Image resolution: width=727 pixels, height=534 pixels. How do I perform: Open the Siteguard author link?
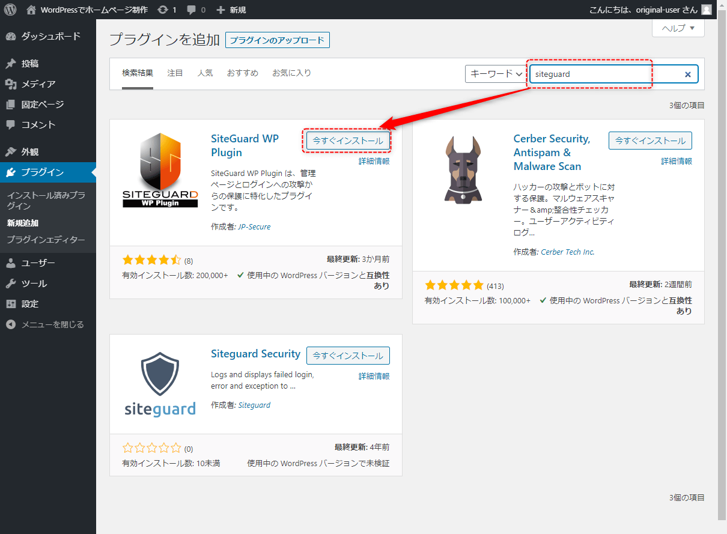(x=254, y=405)
